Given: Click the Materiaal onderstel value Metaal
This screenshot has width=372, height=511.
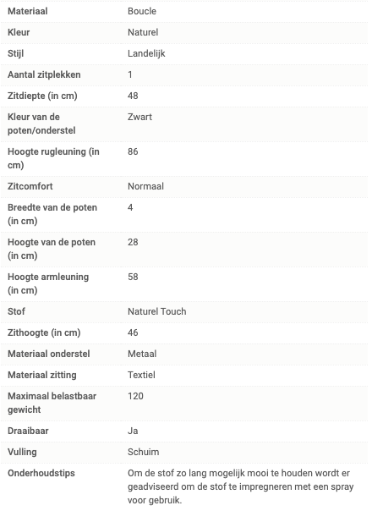Looking at the screenshot, I should [x=142, y=354].
